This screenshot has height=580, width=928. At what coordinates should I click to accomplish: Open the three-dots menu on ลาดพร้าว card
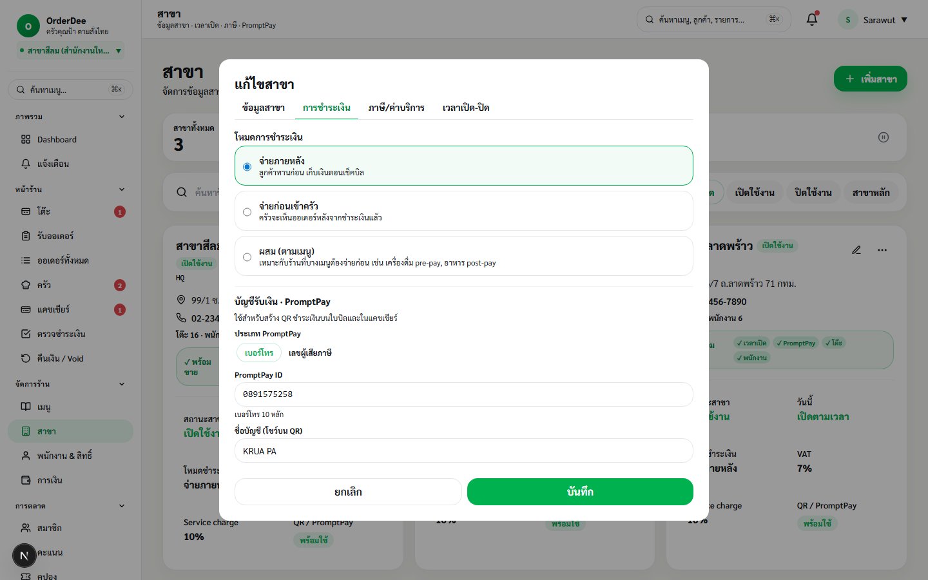click(882, 250)
